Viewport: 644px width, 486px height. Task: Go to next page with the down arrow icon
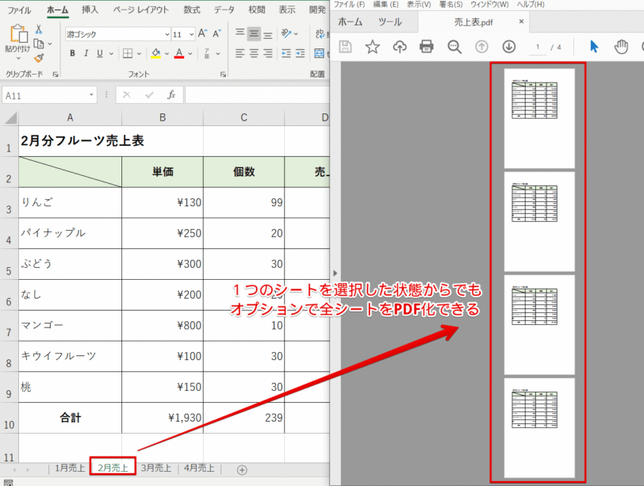click(508, 46)
